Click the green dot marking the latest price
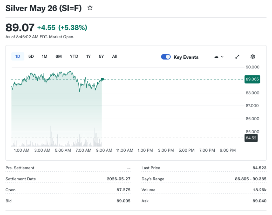 pos(102,79)
